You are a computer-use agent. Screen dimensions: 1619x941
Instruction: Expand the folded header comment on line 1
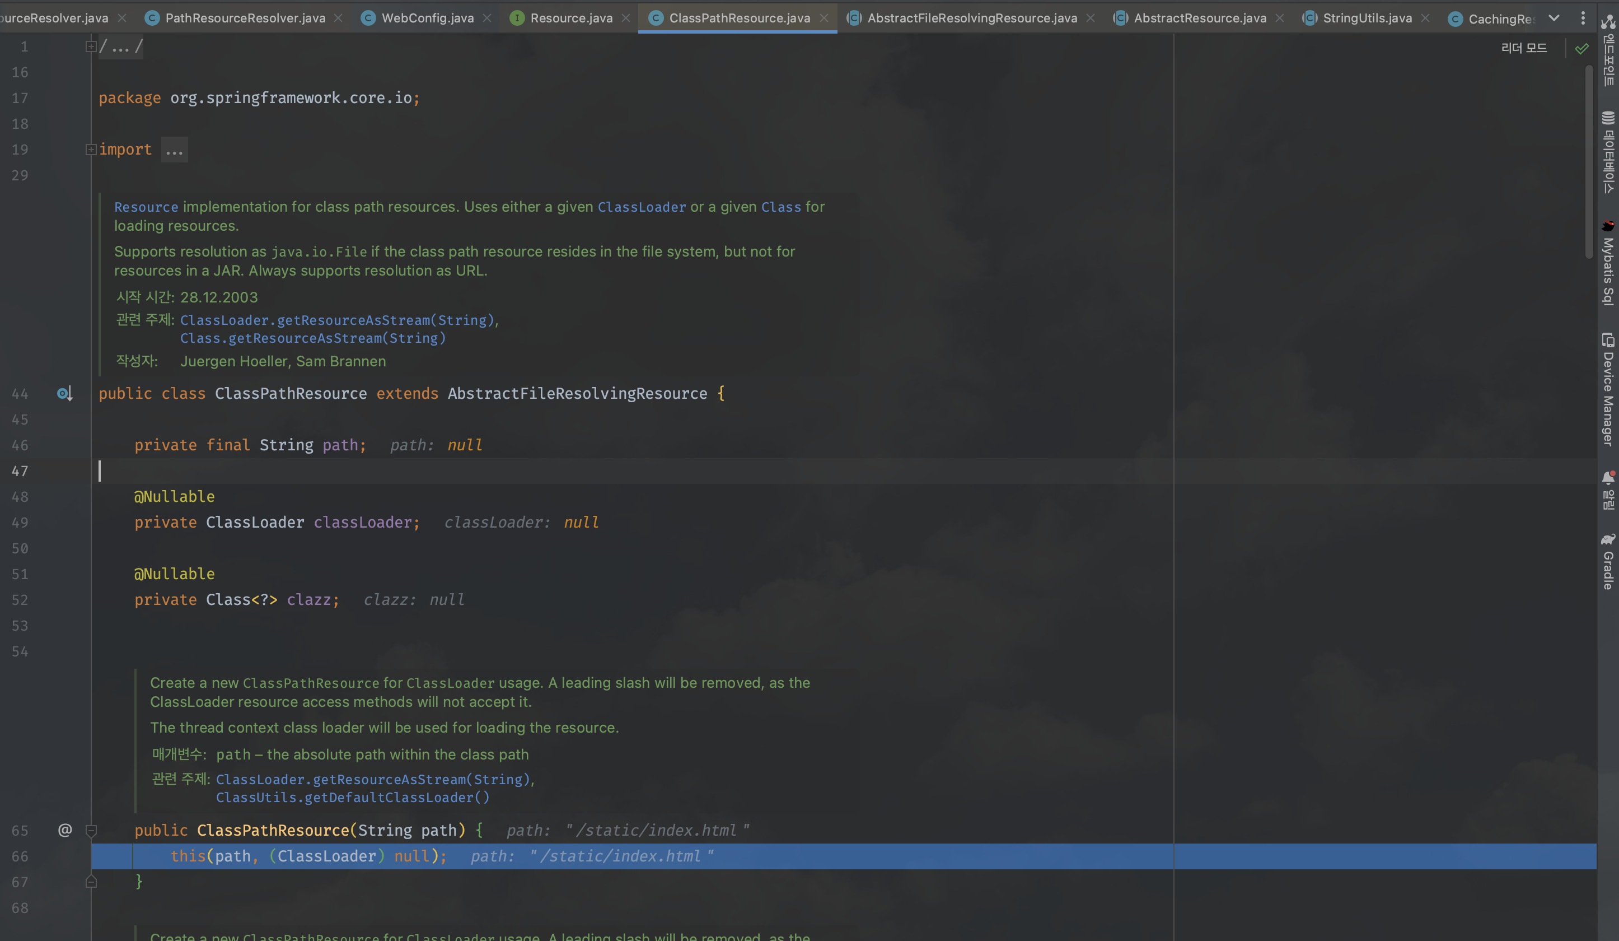coord(91,46)
